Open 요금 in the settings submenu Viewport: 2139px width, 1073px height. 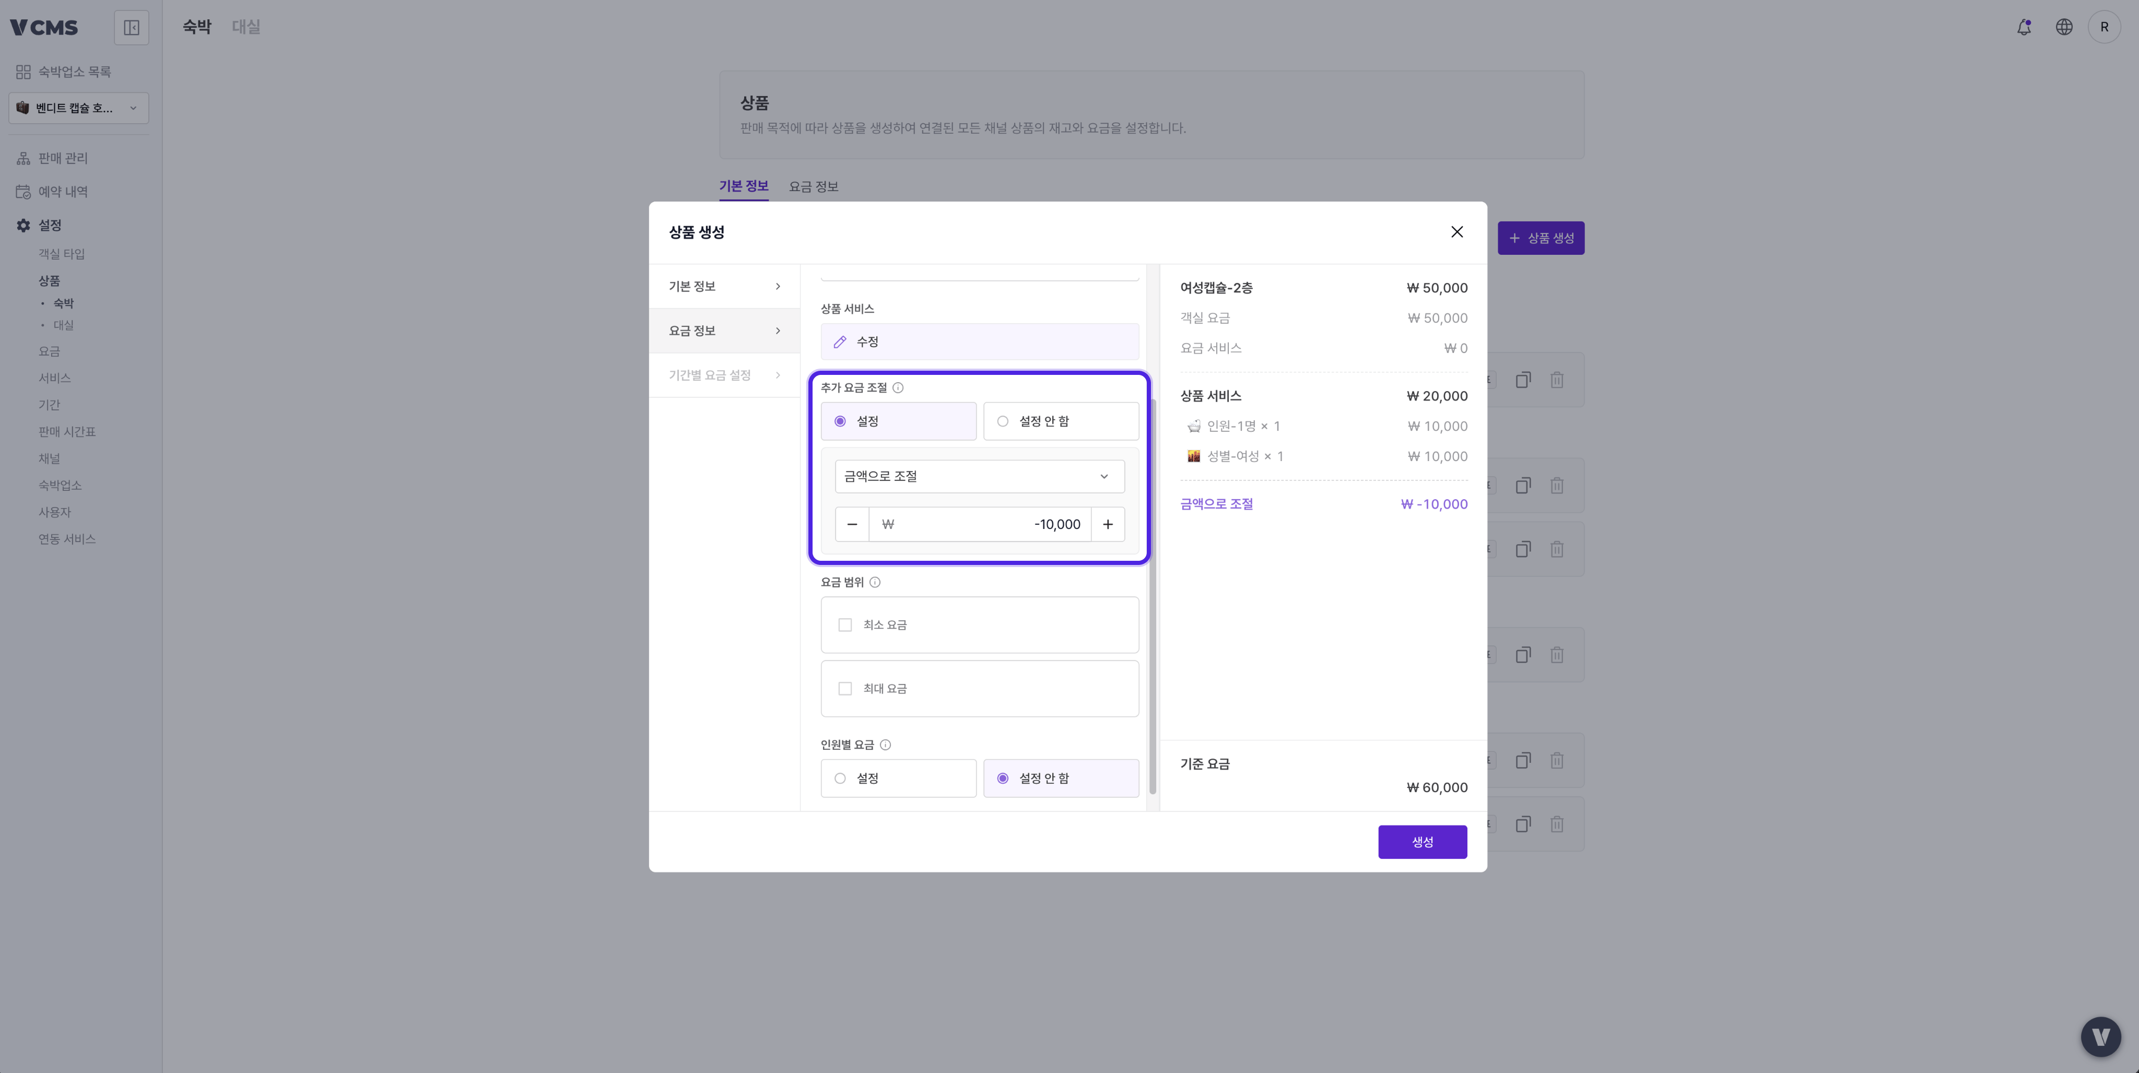(x=49, y=351)
